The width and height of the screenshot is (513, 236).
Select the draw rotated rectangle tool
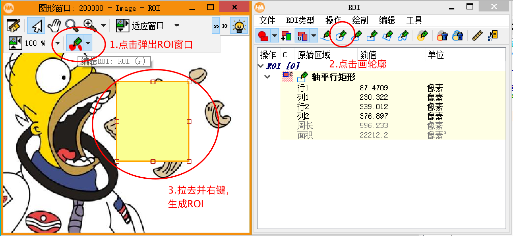(388, 35)
